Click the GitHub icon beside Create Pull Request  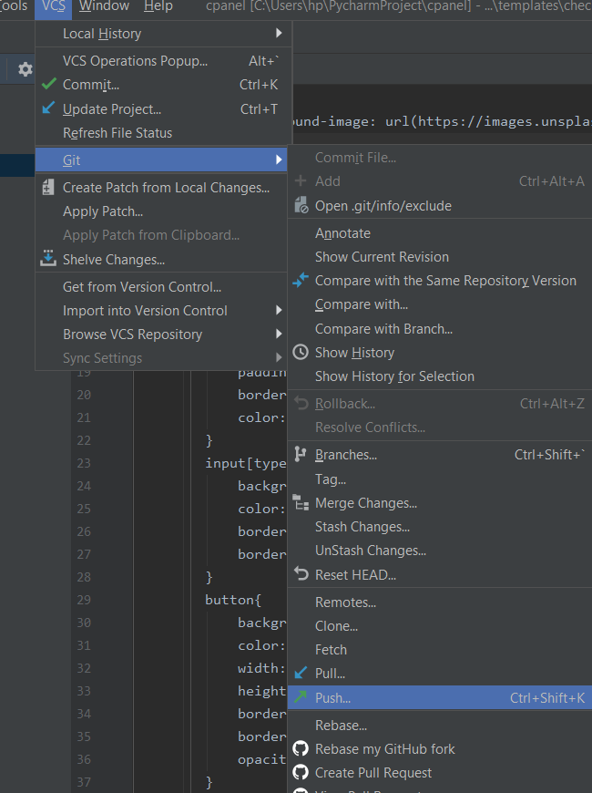tap(301, 773)
